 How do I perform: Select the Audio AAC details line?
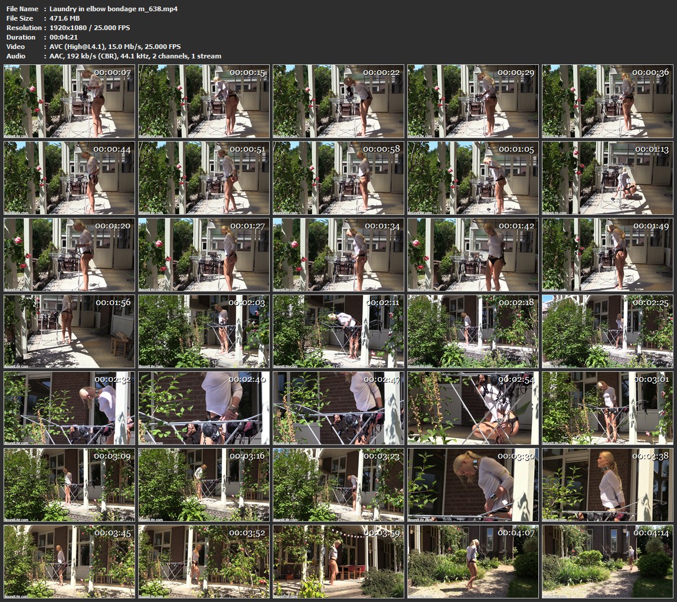pyautogui.click(x=135, y=56)
